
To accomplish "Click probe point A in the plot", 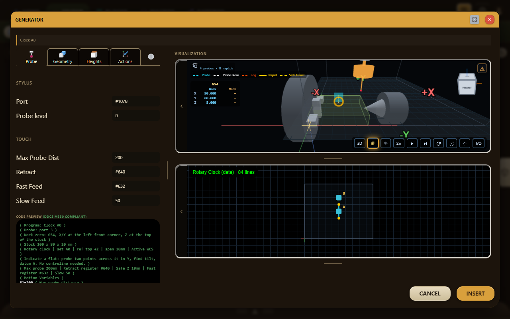I will tap(339, 211).
